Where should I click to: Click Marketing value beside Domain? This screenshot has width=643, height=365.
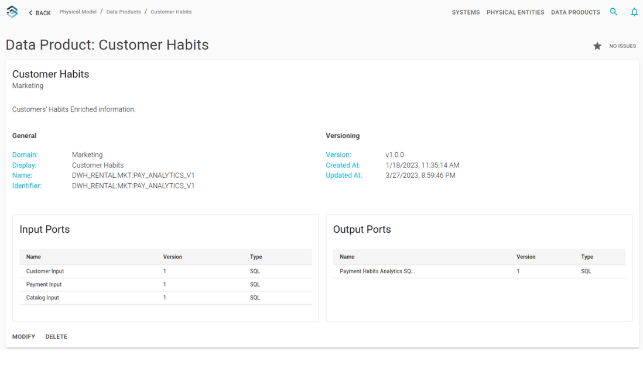point(87,155)
